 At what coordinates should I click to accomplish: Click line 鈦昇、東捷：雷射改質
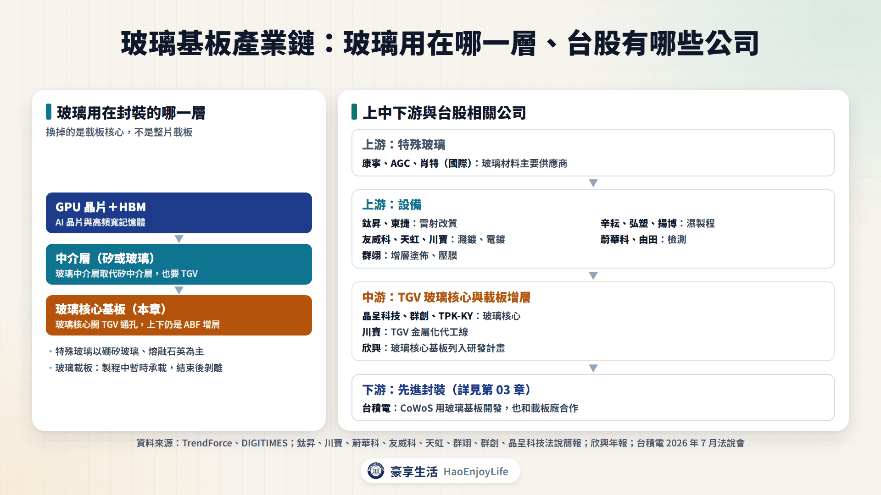pyautogui.click(x=409, y=224)
